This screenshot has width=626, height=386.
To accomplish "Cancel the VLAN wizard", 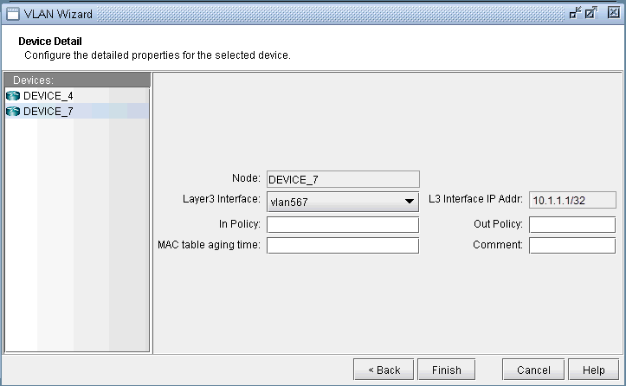I will (533, 370).
